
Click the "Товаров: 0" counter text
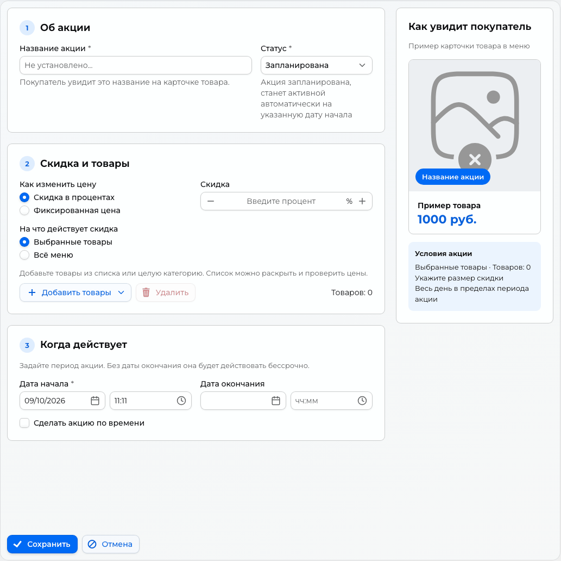(x=352, y=292)
